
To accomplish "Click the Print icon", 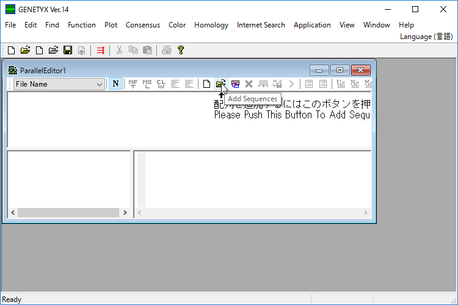I will pos(167,50).
